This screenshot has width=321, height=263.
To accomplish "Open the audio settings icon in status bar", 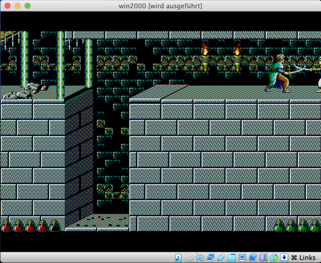I will [200, 257].
